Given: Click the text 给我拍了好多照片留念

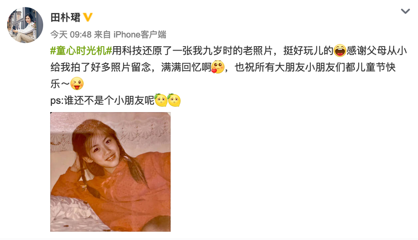Looking at the screenshot, I should click(101, 67).
